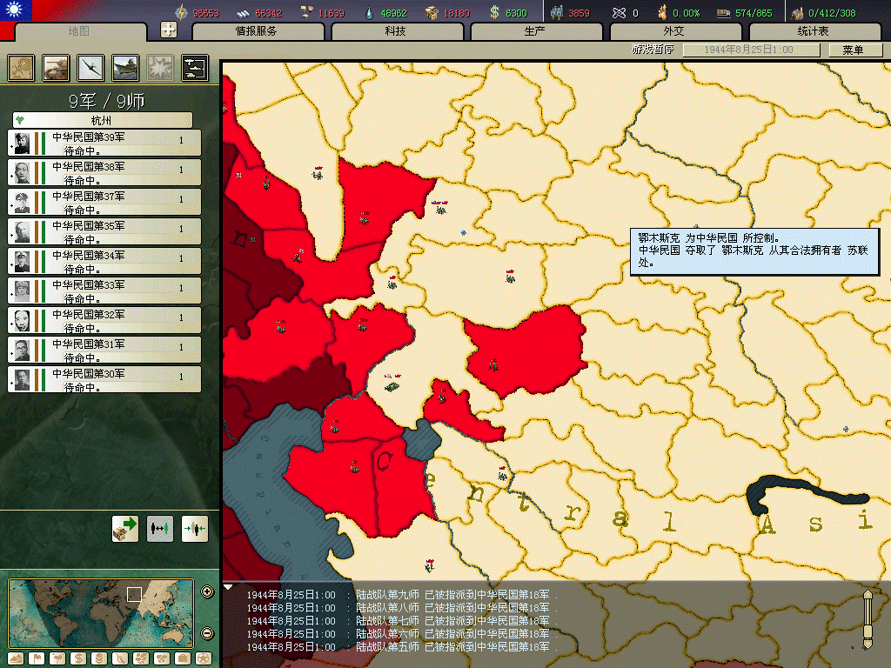Select the naval units ship icon
This screenshot has height=668, width=891.
pyautogui.click(x=125, y=68)
